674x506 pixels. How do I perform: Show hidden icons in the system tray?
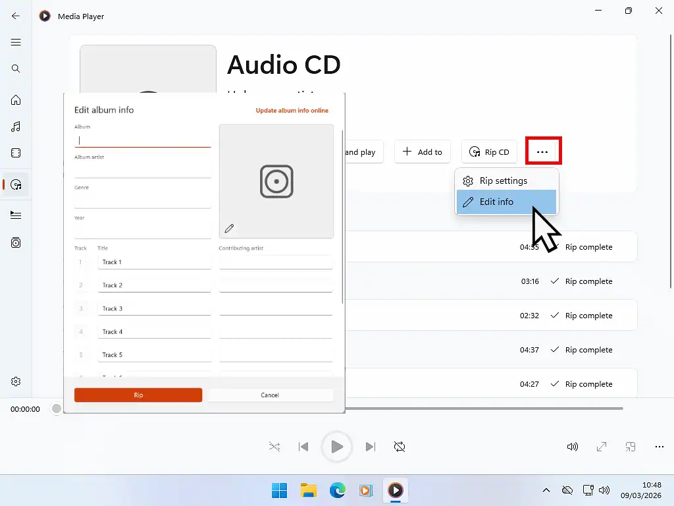pyautogui.click(x=546, y=490)
